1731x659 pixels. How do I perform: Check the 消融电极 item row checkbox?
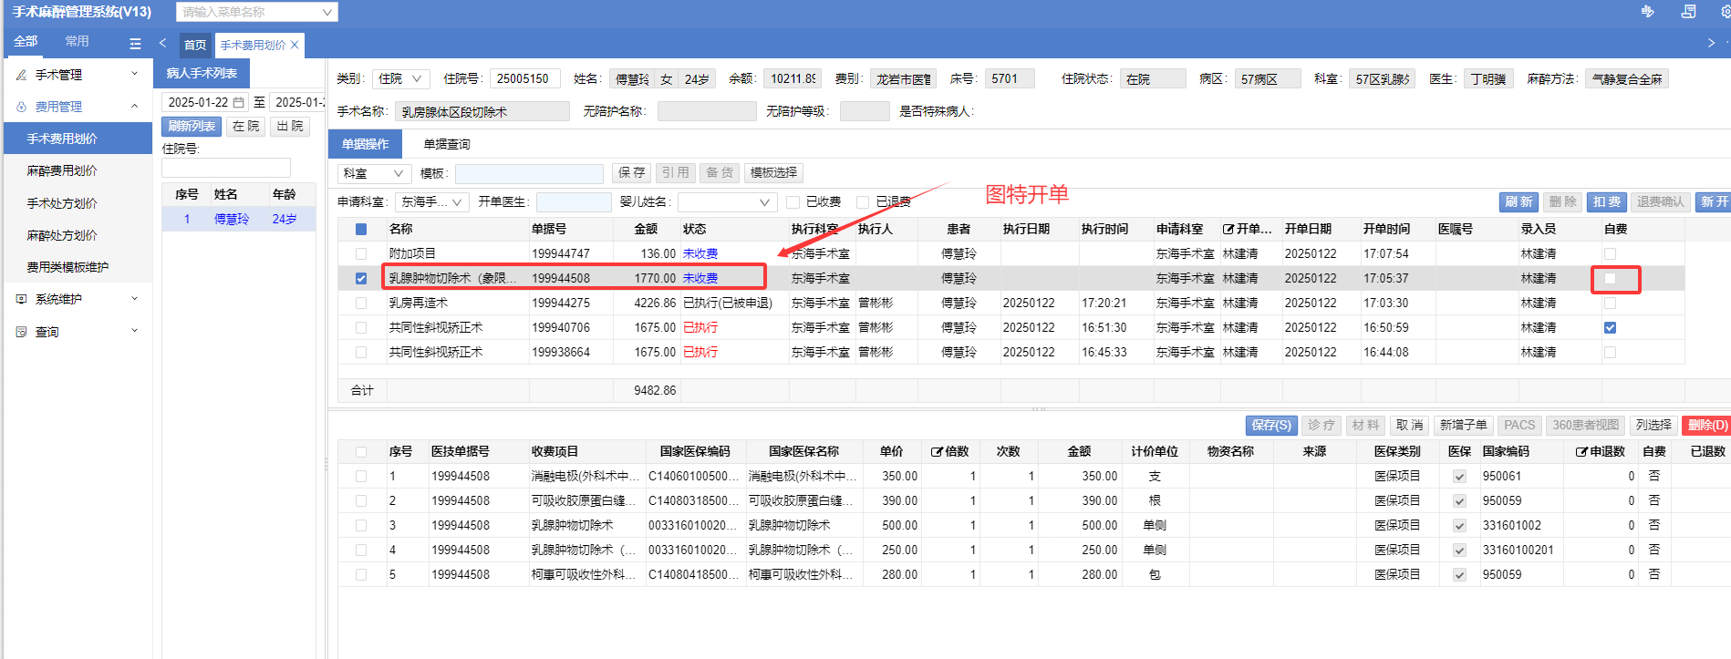[x=361, y=476]
